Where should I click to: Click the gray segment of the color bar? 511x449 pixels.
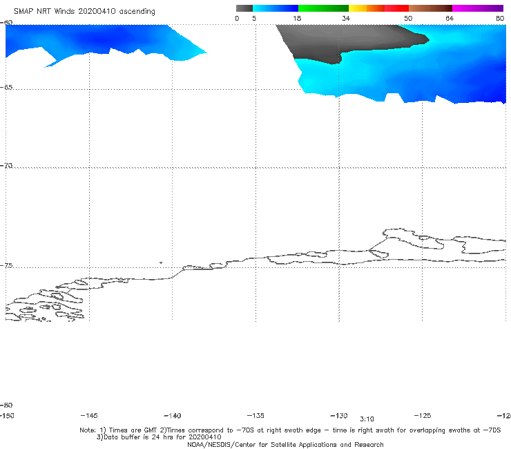click(x=244, y=8)
